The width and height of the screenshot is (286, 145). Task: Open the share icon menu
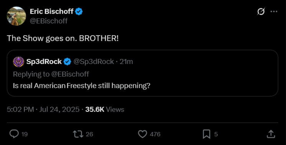click(271, 134)
